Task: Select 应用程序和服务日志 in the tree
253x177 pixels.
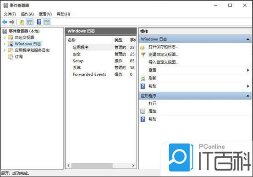Action: point(32,50)
